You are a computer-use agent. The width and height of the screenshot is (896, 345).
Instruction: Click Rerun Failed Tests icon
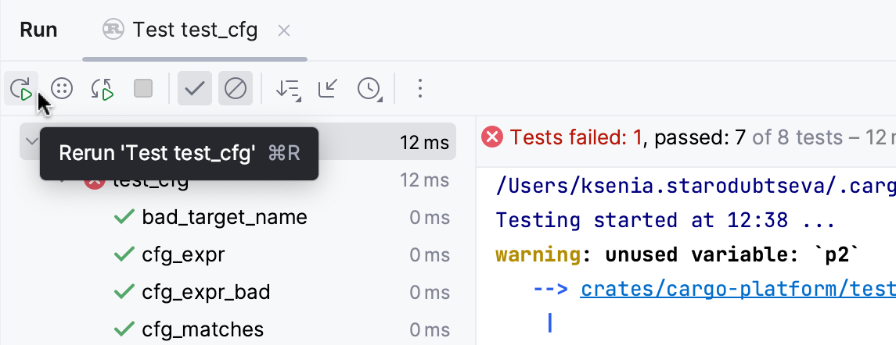pyautogui.click(x=62, y=89)
